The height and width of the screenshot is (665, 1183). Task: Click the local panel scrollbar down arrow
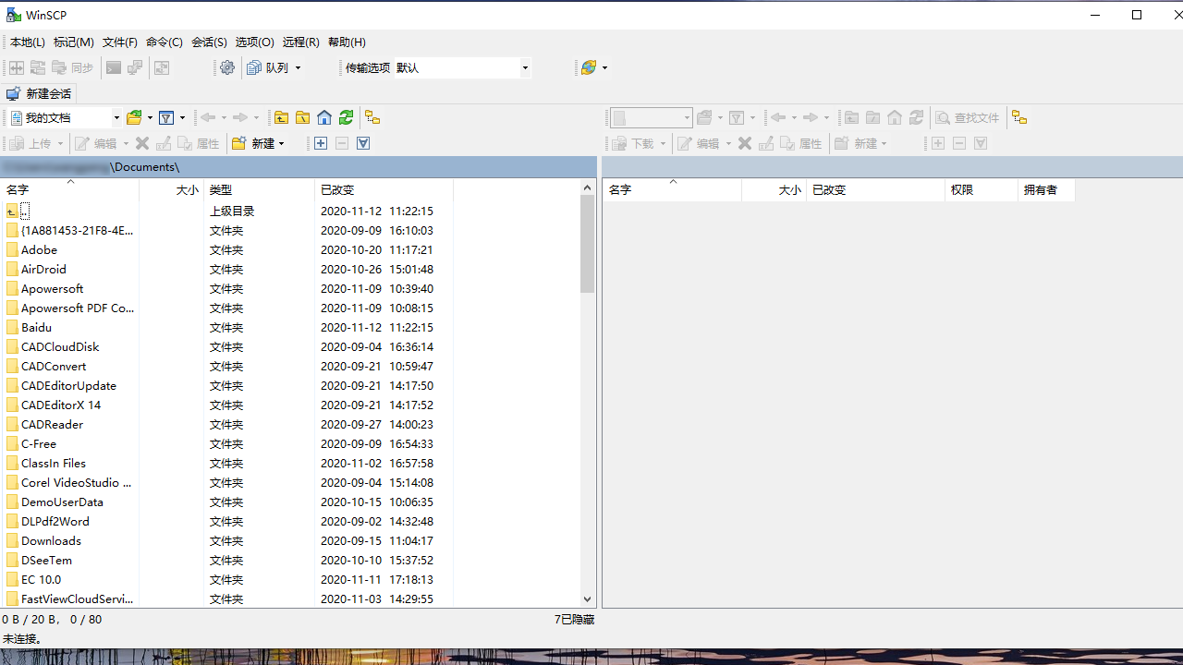coord(588,599)
